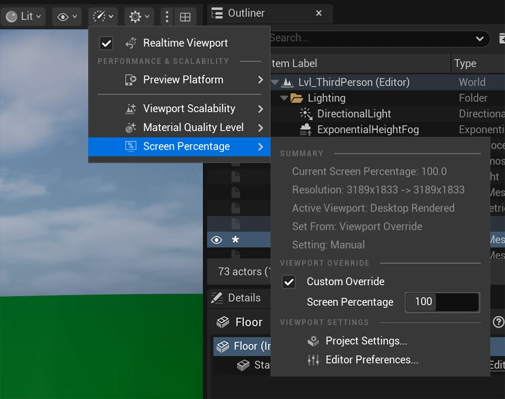Switch to the Details tab
The width and height of the screenshot is (505, 399).
244,298
